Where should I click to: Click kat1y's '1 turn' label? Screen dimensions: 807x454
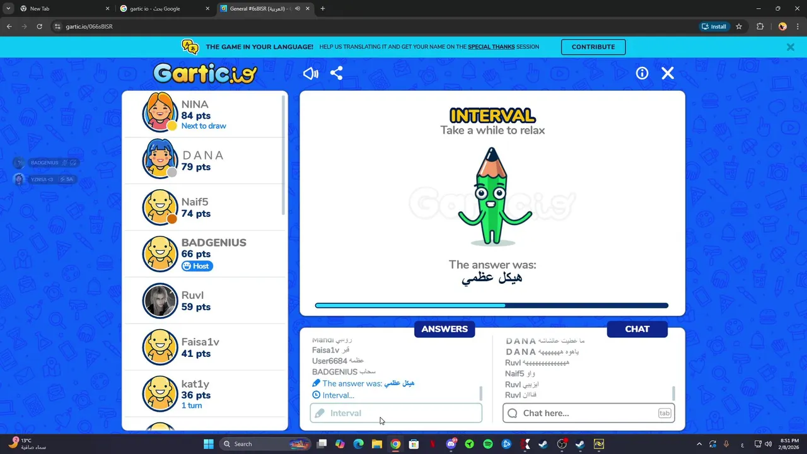point(192,405)
